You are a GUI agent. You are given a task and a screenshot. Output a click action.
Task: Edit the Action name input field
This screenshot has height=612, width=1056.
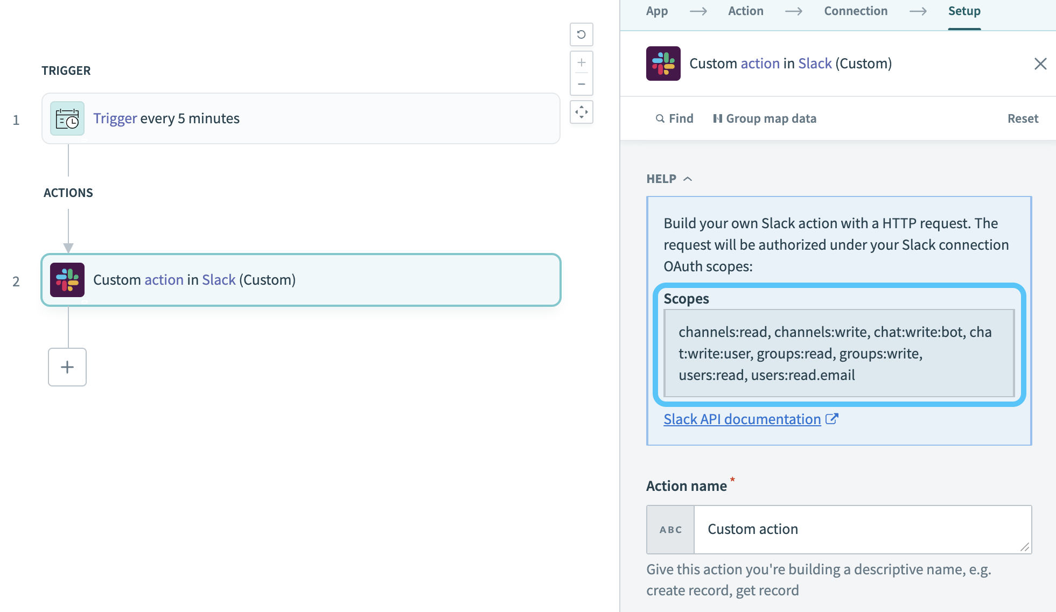[x=862, y=529]
